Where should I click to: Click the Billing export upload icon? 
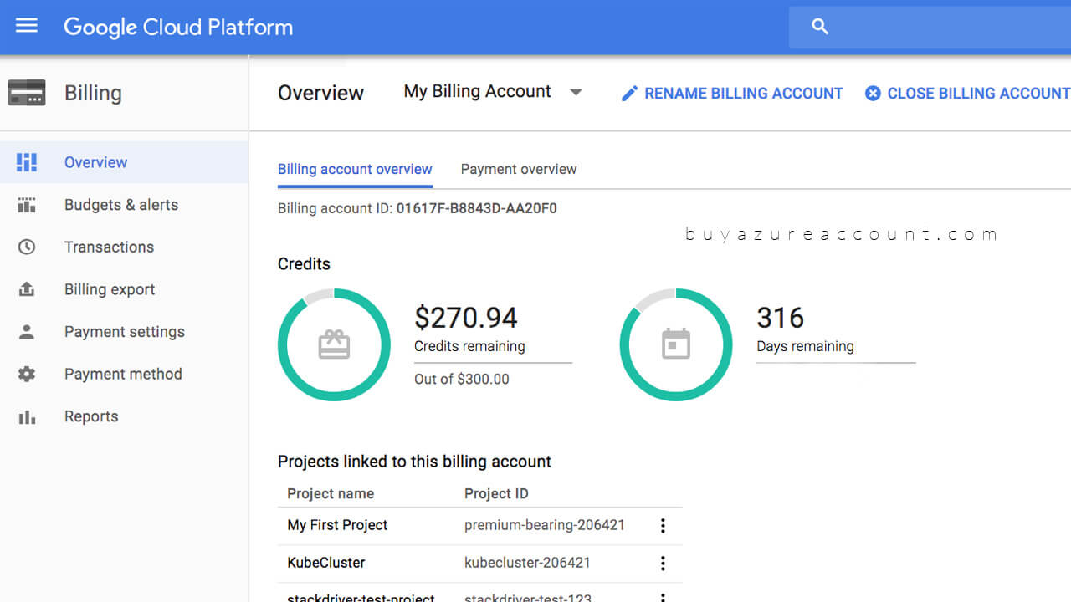27,289
